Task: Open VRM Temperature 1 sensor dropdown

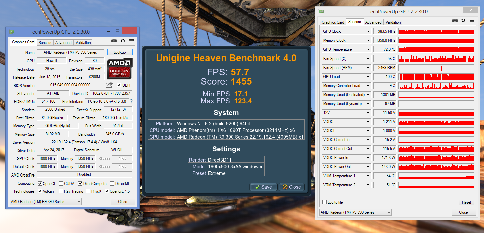Action: [368, 176]
